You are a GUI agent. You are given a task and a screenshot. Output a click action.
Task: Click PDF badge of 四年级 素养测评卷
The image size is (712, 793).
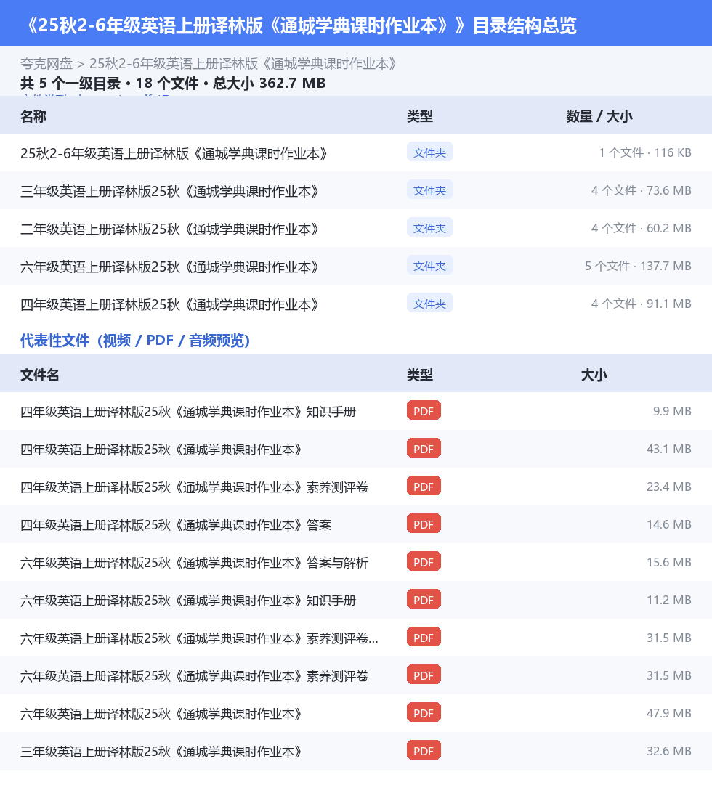click(424, 486)
